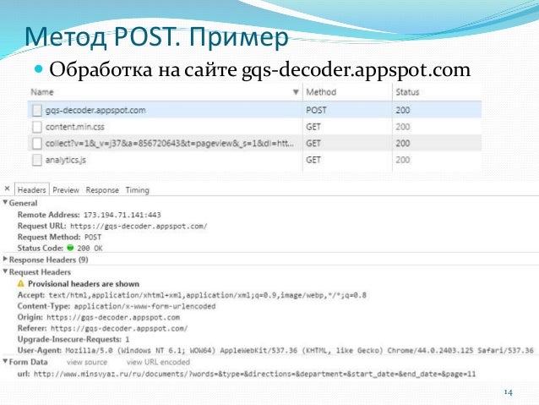This screenshot has height=405, width=539.
Task: Click GET method cell for content.min.css
Action: coord(313,127)
